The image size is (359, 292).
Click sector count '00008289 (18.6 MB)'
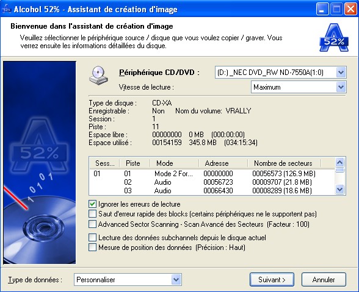pos(282,191)
